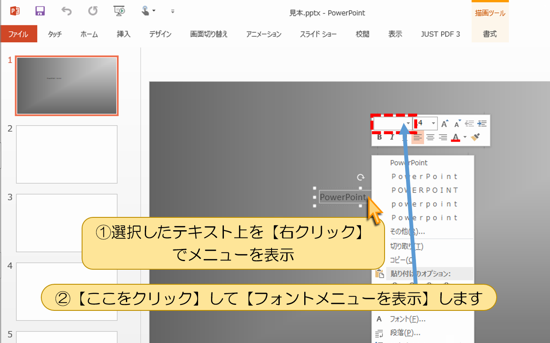The image size is (550, 343).
Task: Open the 書式 drawing tools tab
Action: (x=490, y=34)
